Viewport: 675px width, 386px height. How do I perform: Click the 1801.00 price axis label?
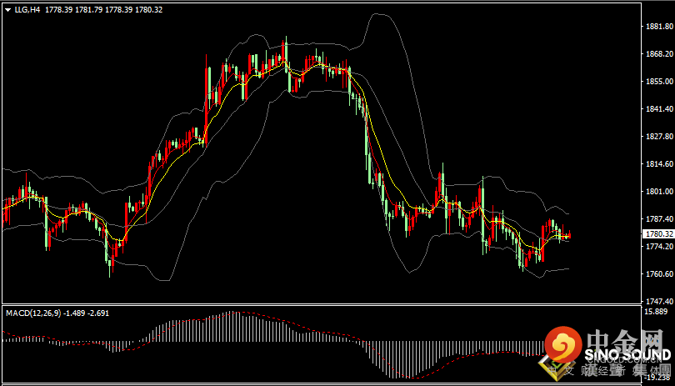coord(658,191)
